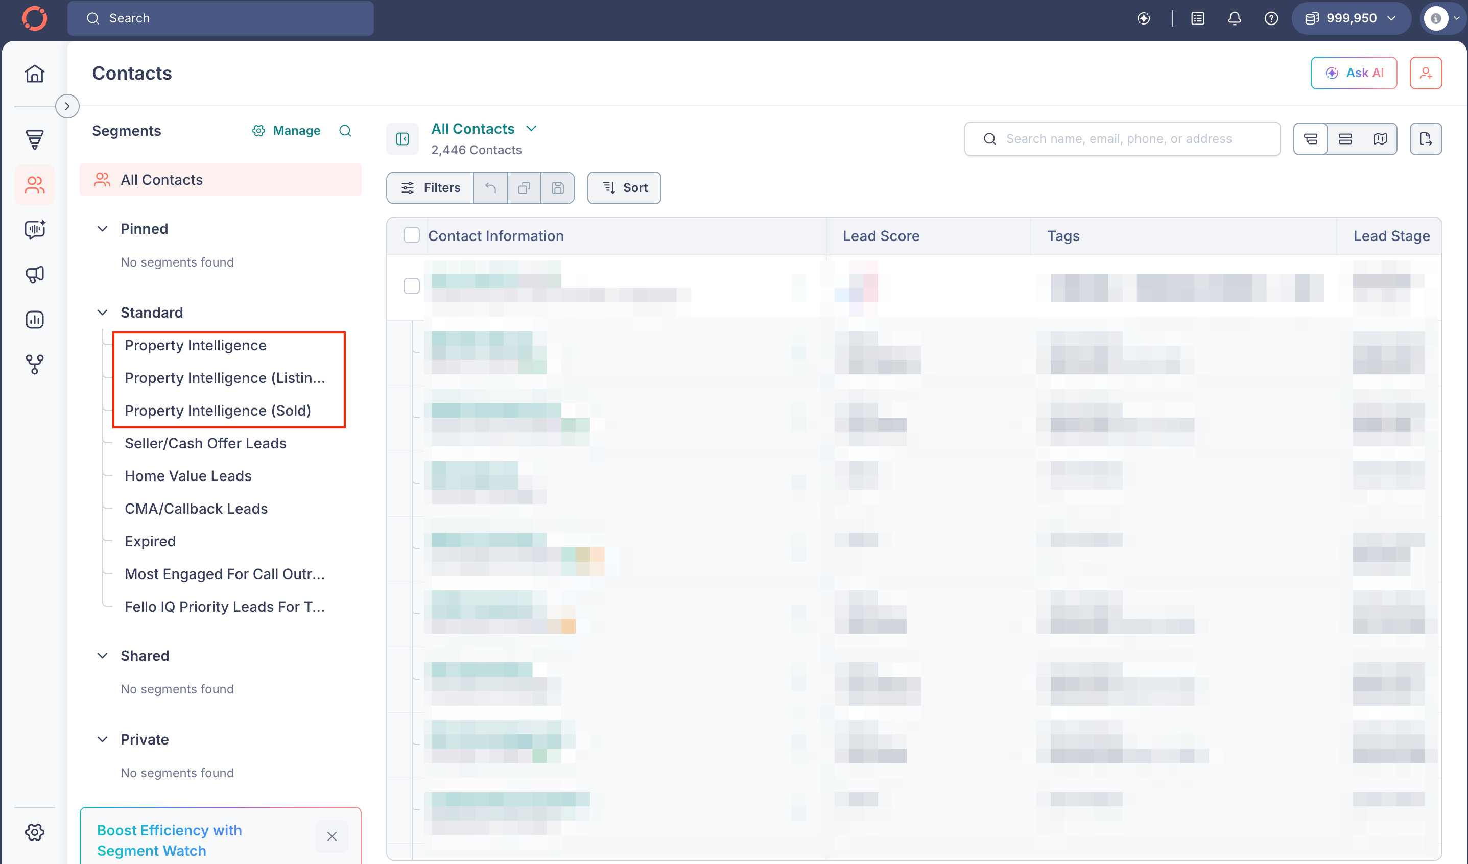Image resolution: width=1468 pixels, height=864 pixels.
Task: Expand the sidebar with the arrow button
Action: click(x=67, y=106)
